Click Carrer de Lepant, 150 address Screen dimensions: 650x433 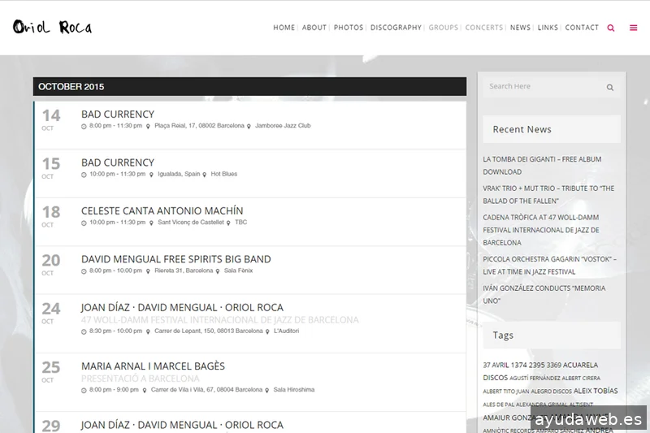pos(209,331)
